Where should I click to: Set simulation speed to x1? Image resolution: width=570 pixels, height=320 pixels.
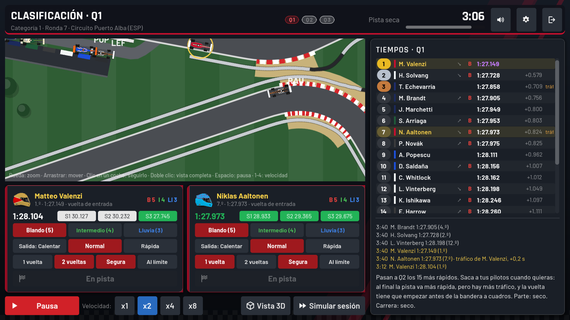tap(125, 306)
